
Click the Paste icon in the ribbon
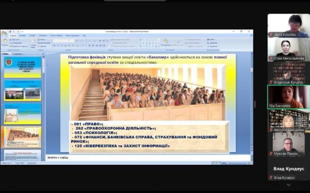click(x=5, y=42)
